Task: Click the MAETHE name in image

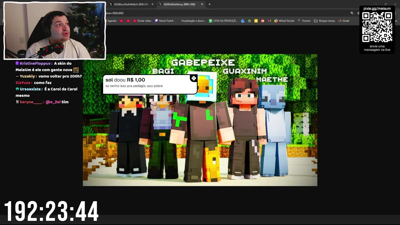Action: (272, 80)
